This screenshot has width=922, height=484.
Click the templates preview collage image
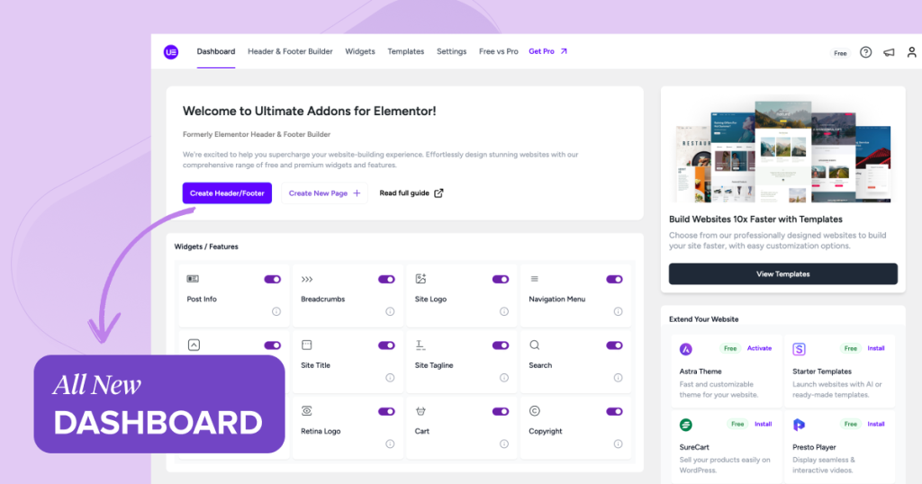click(x=783, y=151)
